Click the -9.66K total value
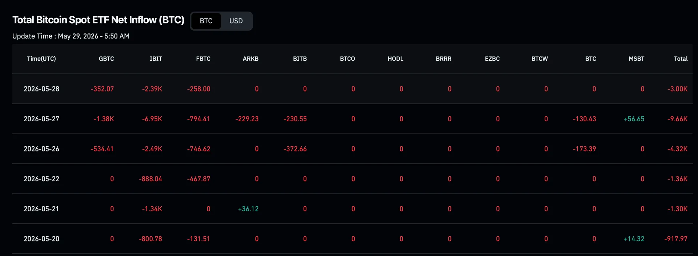The image size is (698, 256). [x=677, y=119]
